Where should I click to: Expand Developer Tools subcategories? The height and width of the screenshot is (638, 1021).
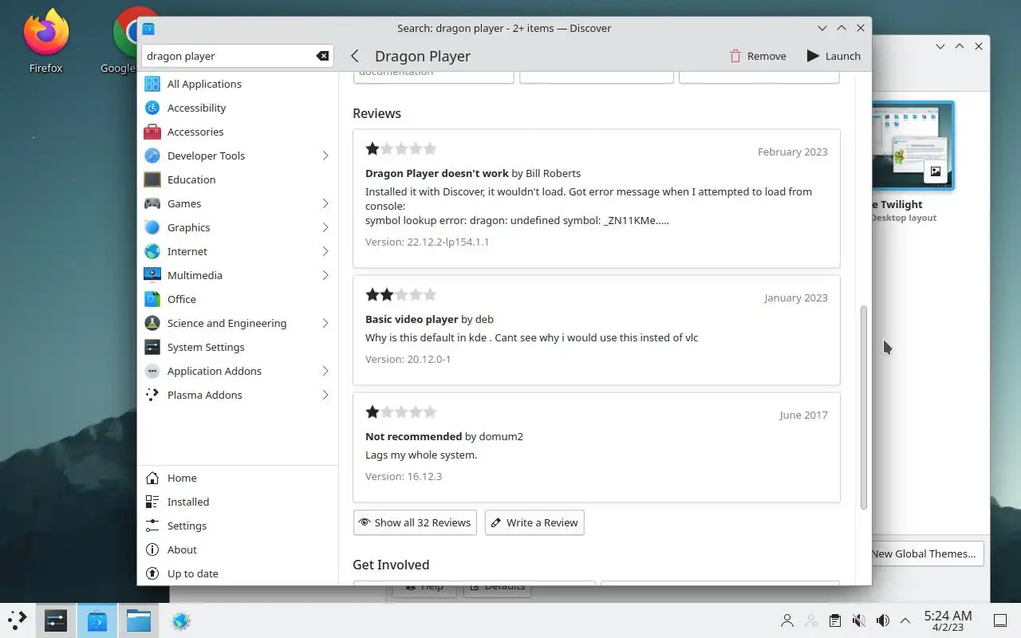pos(325,156)
